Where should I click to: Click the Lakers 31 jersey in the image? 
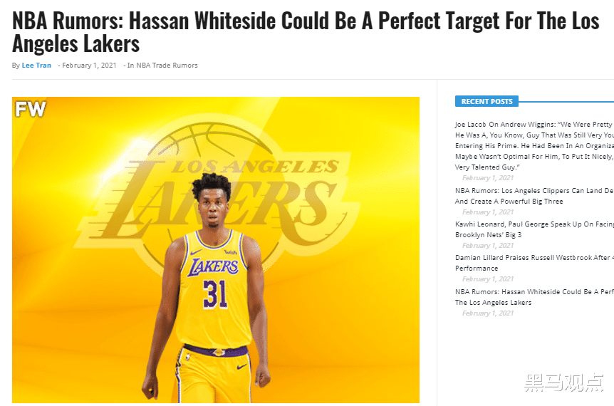click(214, 288)
